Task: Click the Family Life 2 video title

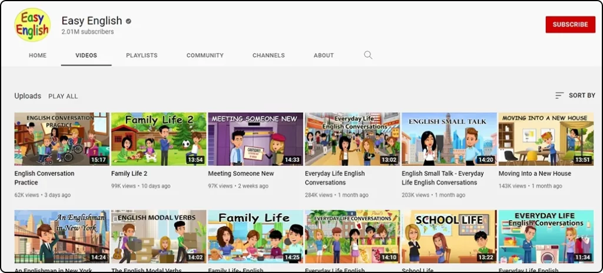Action: click(x=129, y=174)
